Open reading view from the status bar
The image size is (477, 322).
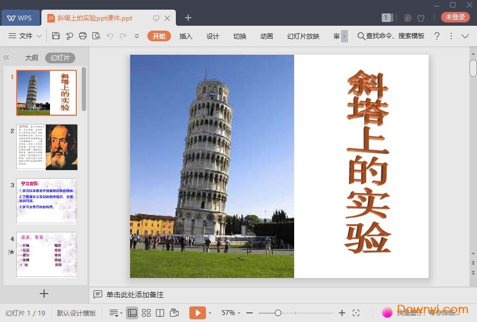click(x=160, y=312)
